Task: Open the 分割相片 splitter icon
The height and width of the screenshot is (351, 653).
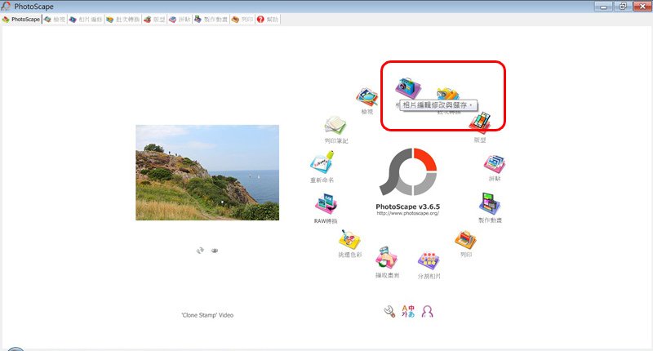Action: pyautogui.click(x=429, y=260)
